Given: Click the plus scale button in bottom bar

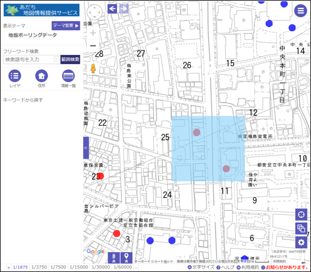Looking at the screenshot, I should tap(8, 267).
